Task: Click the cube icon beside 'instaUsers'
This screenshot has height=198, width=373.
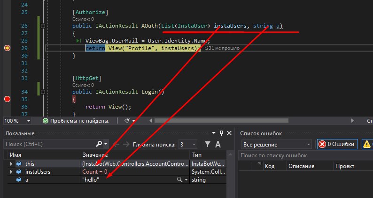Action: click(19, 172)
